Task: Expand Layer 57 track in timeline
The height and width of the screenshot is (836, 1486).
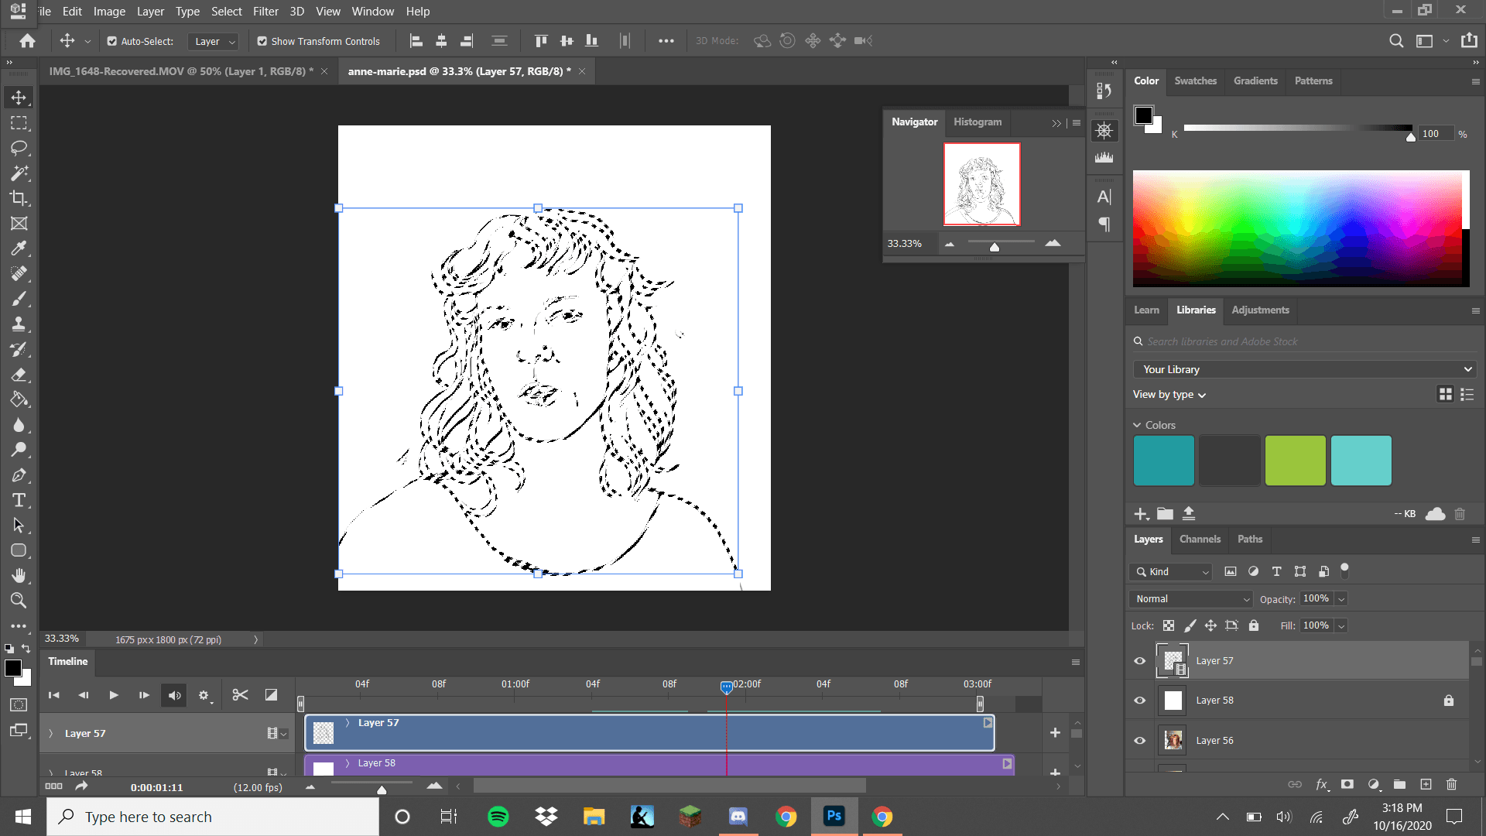Action: pos(51,733)
